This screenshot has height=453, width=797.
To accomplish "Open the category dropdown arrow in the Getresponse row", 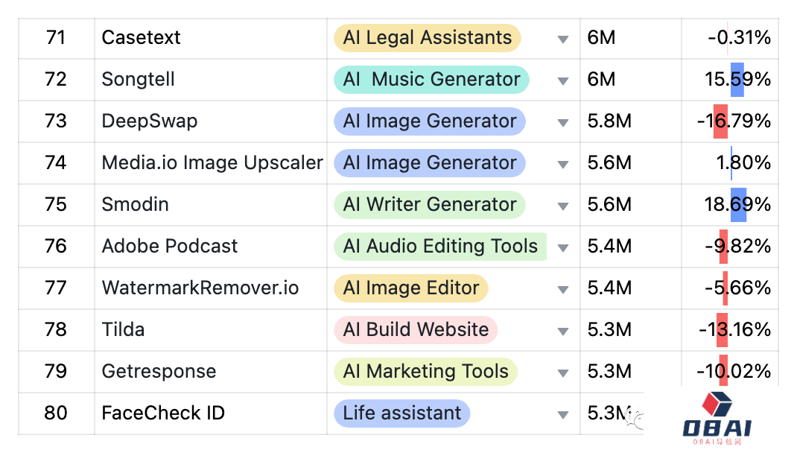I will (562, 373).
